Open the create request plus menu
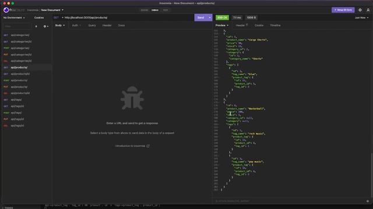Viewport: 373px width, 209px height. (x=45, y=26)
